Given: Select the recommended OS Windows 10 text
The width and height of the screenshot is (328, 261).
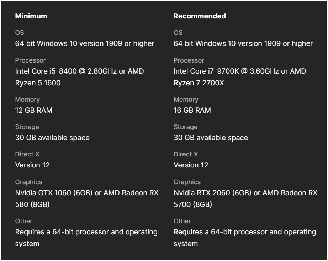Looking at the screenshot, I should [x=243, y=43].
